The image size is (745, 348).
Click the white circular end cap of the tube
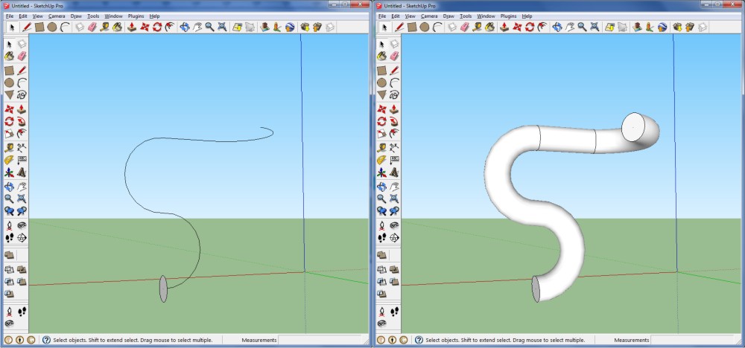click(633, 126)
